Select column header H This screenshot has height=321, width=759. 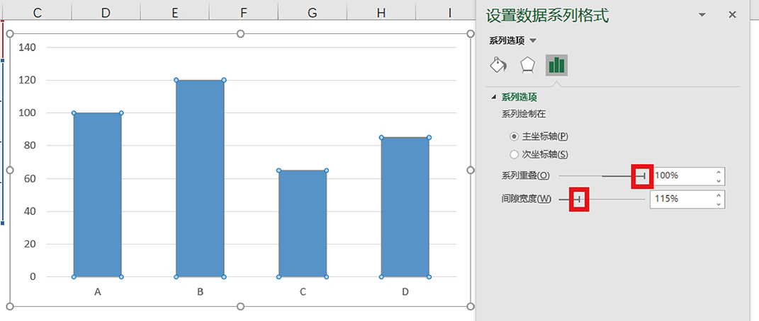click(381, 13)
